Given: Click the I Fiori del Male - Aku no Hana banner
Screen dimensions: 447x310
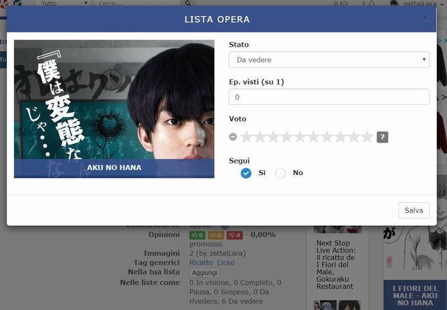Looking at the screenshot, I should tap(415, 295).
